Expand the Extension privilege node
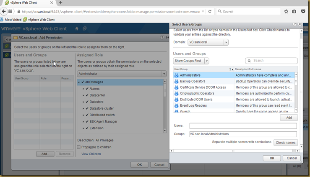The width and height of the screenshot is (310, 177). point(83,128)
